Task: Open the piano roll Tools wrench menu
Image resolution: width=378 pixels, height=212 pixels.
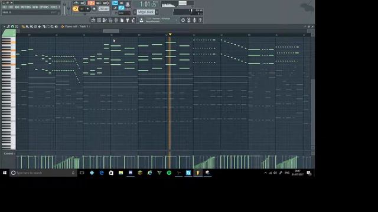Action: pyautogui.click(x=8, y=26)
